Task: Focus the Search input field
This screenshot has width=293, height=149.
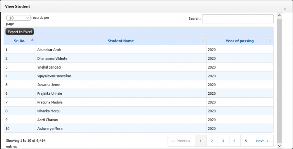Action: pos(238,19)
